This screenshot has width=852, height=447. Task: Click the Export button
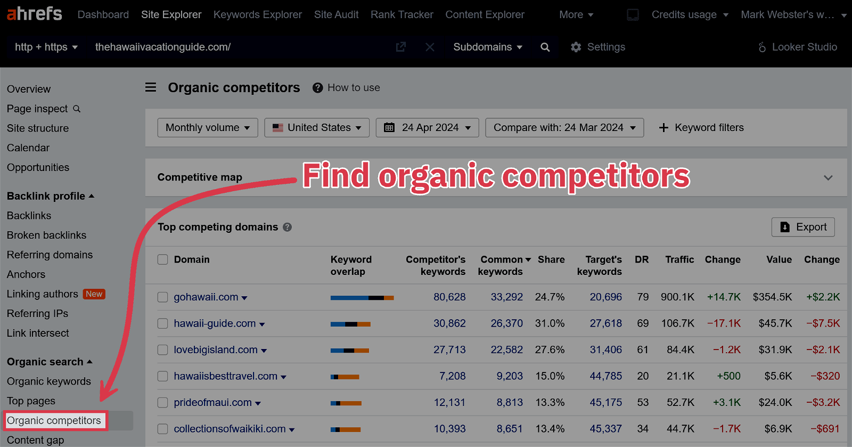[x=802, y=227]
